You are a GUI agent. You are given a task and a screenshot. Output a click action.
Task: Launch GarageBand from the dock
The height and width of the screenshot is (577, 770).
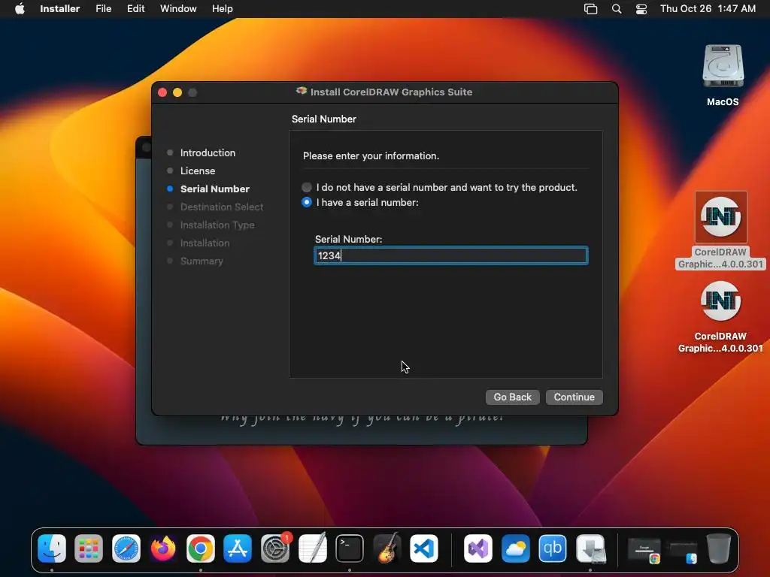click(x=387, y=548)
